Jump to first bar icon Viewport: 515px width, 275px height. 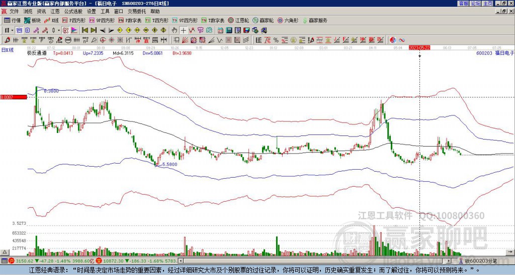[x=84, y=30]
